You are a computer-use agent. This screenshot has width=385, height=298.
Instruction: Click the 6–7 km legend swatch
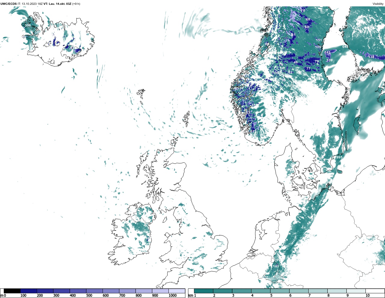299,291
